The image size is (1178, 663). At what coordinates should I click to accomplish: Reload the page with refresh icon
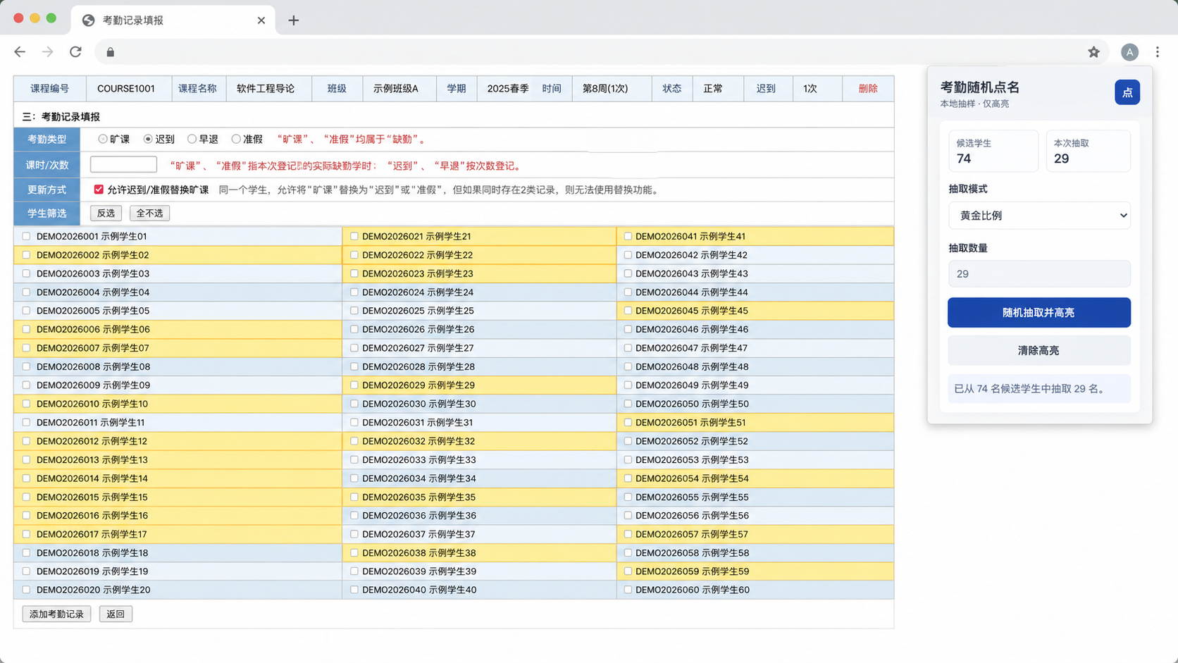coord(75,51)
